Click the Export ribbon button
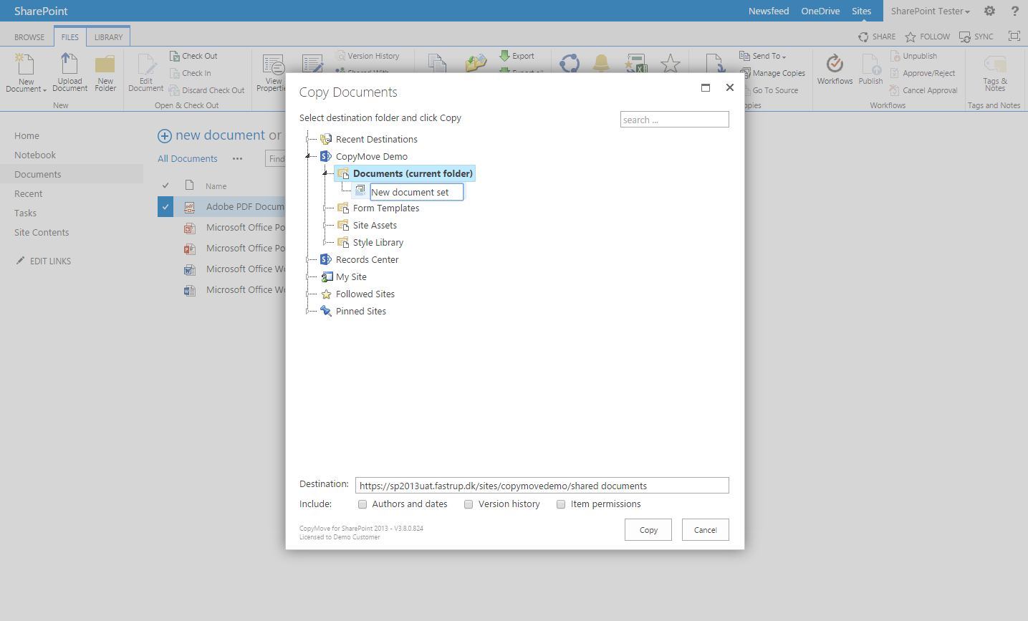Screen dimensions: 1028x621 click(x=517, y=56)
